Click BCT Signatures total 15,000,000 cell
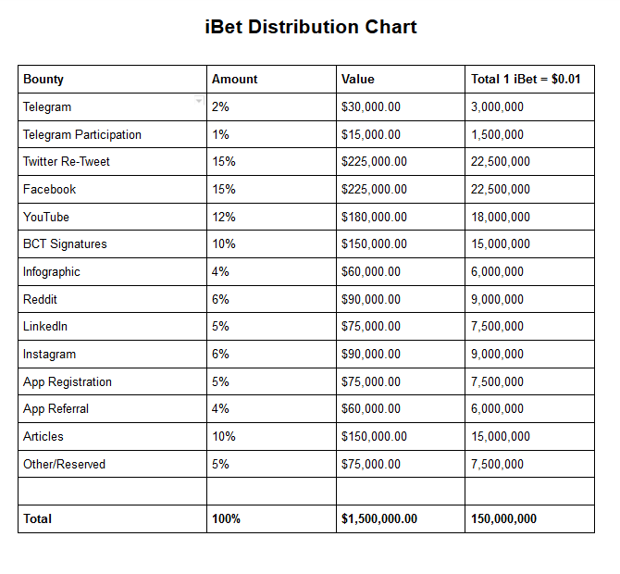This screenshot has height=574, width=620. pos(530,244)
